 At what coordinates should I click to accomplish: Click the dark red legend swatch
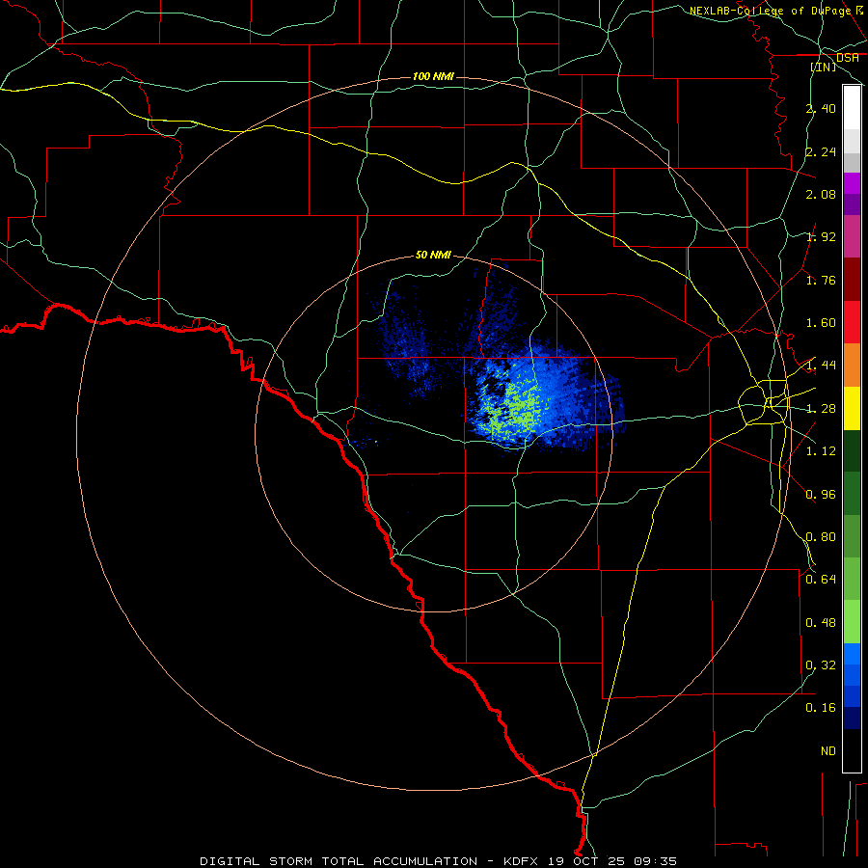coord(852,280)
